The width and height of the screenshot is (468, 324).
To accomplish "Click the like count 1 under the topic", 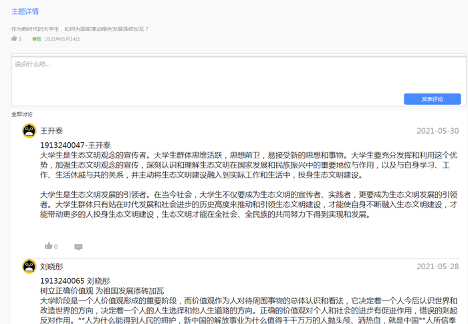I will pos(20,39).
